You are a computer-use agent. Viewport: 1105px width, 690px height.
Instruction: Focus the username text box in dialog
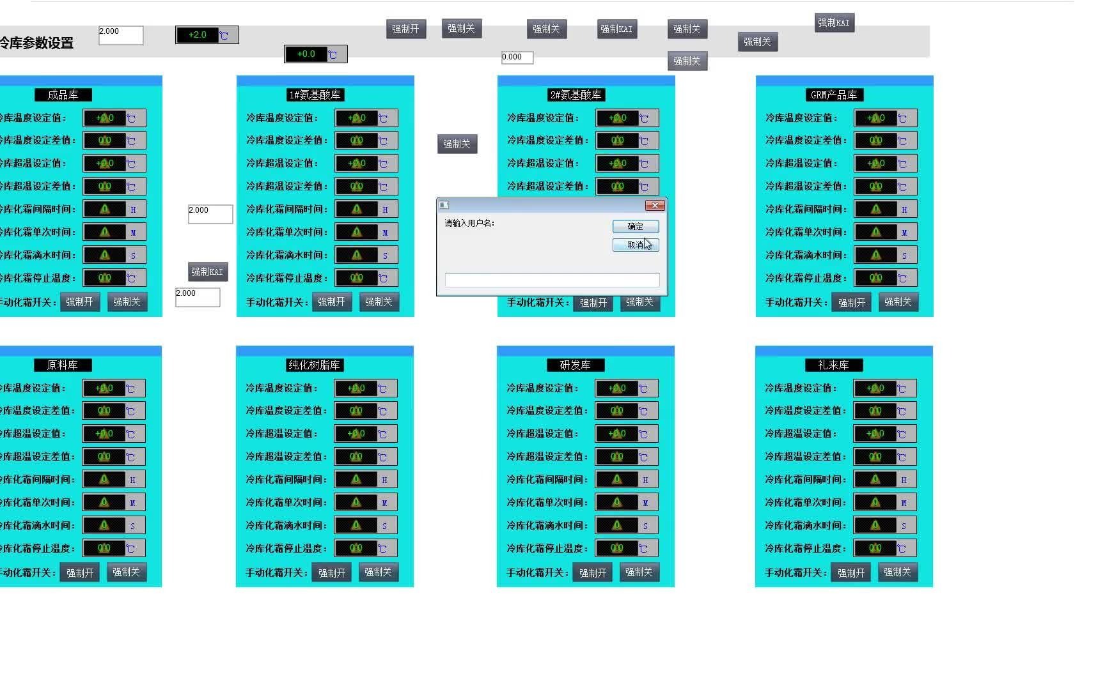552,279
